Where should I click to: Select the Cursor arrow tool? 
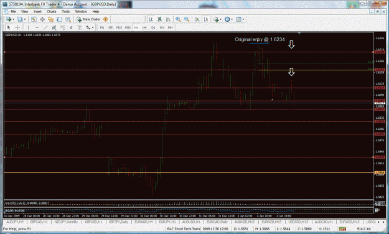click(9, 27)
